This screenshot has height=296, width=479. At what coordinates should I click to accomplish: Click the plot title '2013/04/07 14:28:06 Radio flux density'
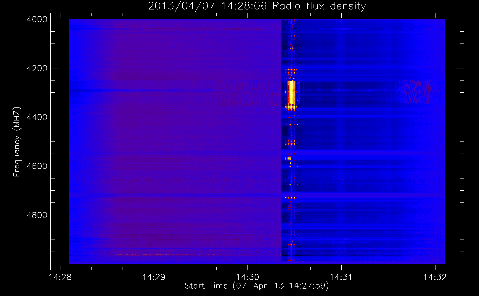pyautogui.click(x=257, y=6)
